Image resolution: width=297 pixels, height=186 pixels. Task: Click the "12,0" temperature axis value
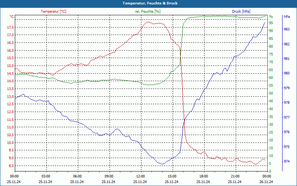(10, 112)
